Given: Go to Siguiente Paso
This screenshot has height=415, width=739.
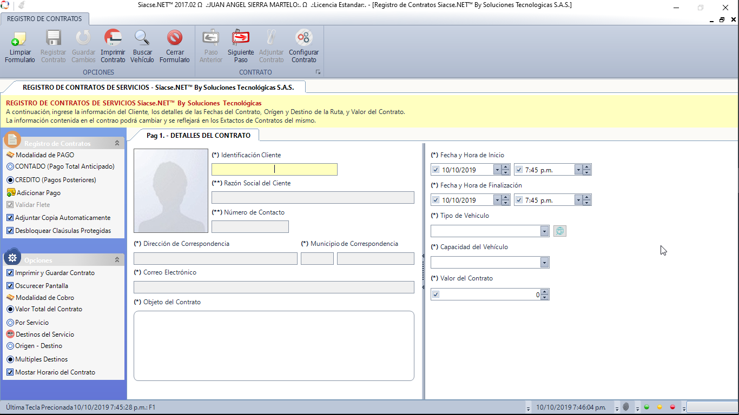Looking at the screenshot, I should [241, 46].
